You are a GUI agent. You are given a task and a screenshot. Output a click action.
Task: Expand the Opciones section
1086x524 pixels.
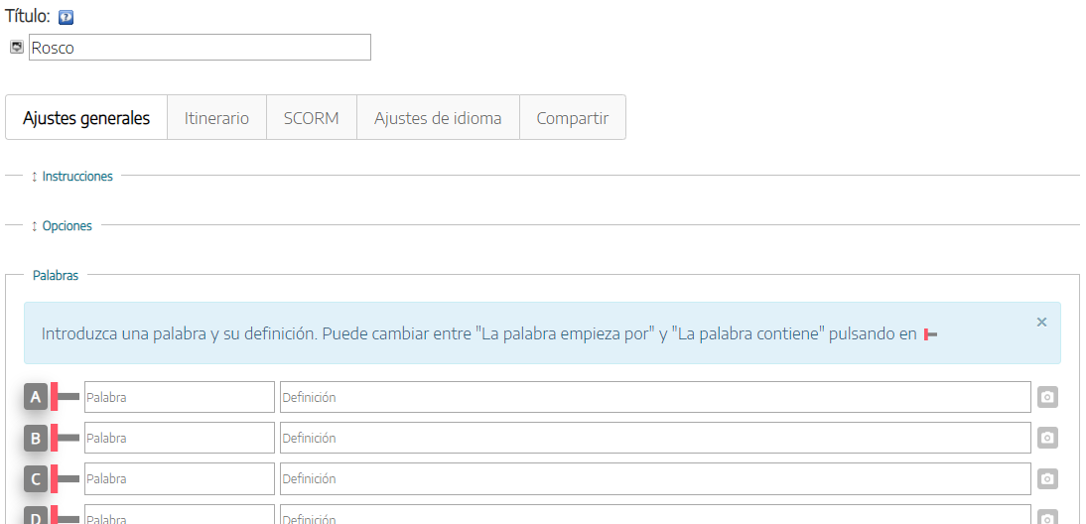click(67, 225)
